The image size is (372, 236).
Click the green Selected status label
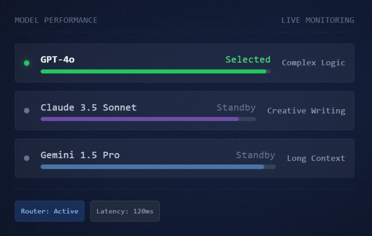[x=248, y=59]
